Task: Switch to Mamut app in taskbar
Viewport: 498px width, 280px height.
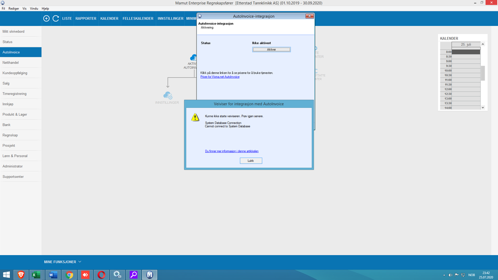Action: click(x=150, y=275)
